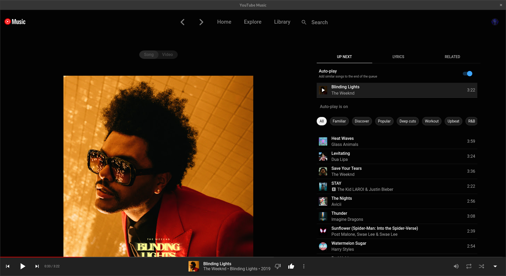Click the YouTube Music logo
506x276 pixels.
coord(15,22)
